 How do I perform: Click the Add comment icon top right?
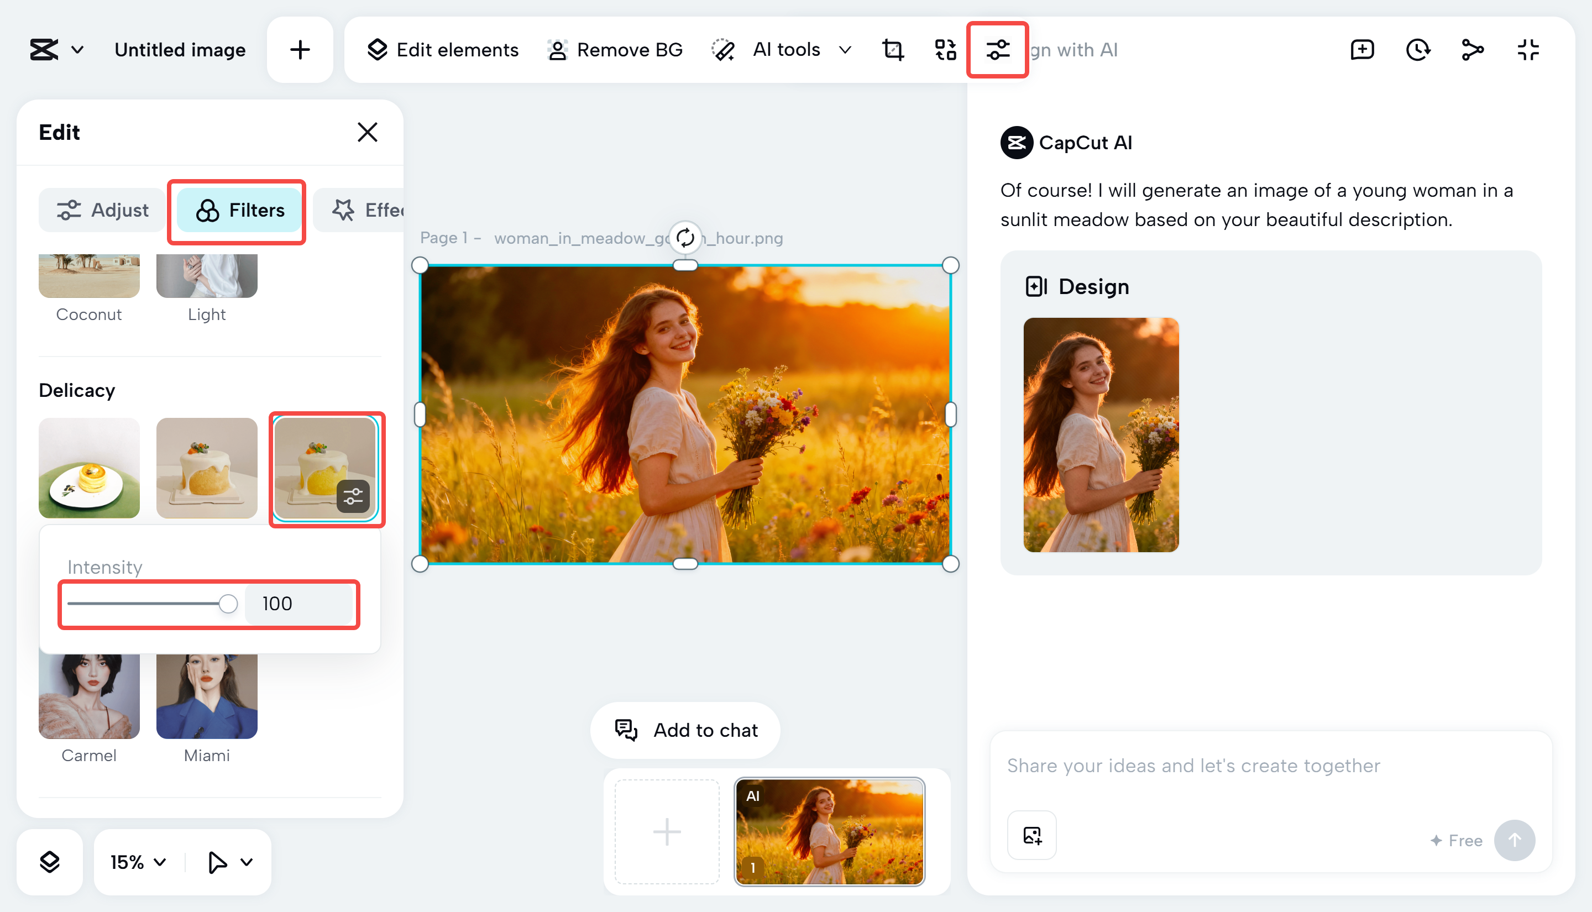point(1361,50)
